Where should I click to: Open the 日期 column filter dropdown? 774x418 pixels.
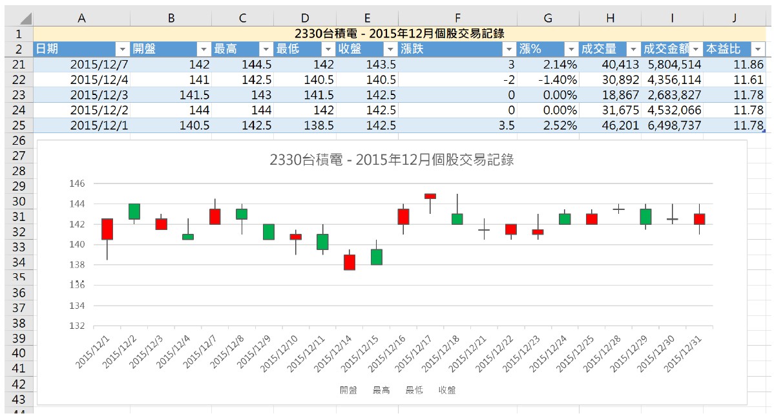[x=122, y=49]
